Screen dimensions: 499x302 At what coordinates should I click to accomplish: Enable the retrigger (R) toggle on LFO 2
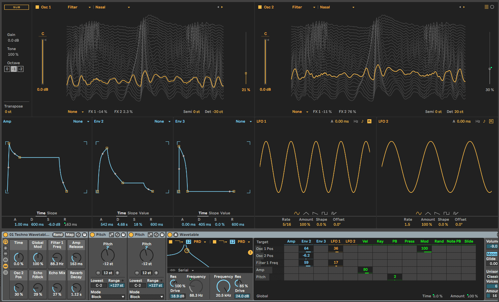pos(491,121)
